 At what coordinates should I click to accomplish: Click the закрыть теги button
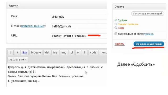pyautogui.click(x=18, y=59)
